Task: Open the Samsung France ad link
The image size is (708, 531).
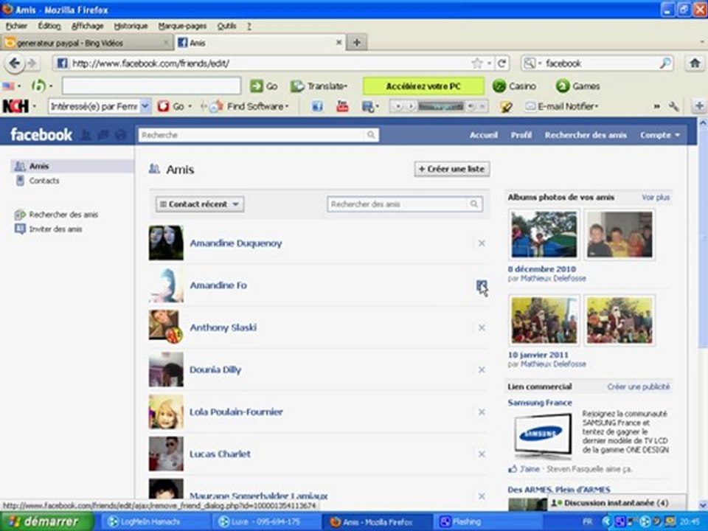Action: pos(540,403)
